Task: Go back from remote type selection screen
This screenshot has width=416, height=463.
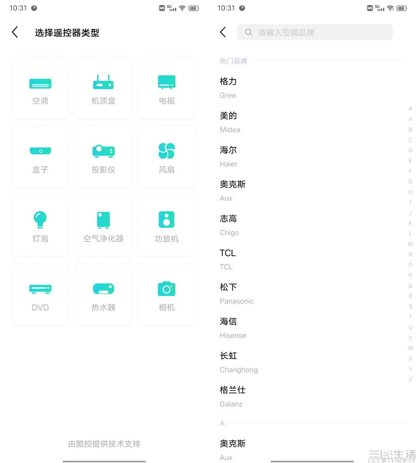Action: (x=15, y=32)
